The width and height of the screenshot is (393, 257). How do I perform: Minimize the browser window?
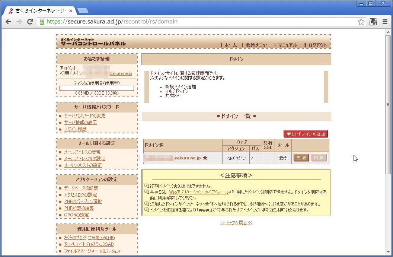click(361, 3)
